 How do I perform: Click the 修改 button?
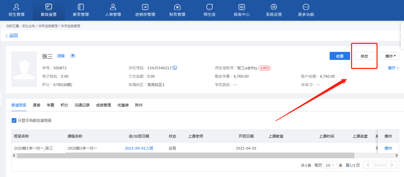[364, 56]
